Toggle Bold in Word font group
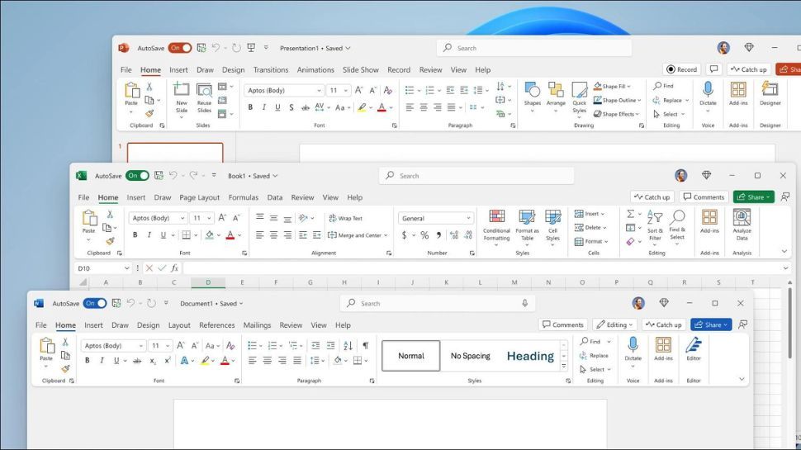This screenshot has height=450, width=801. [x=88, y=361]
